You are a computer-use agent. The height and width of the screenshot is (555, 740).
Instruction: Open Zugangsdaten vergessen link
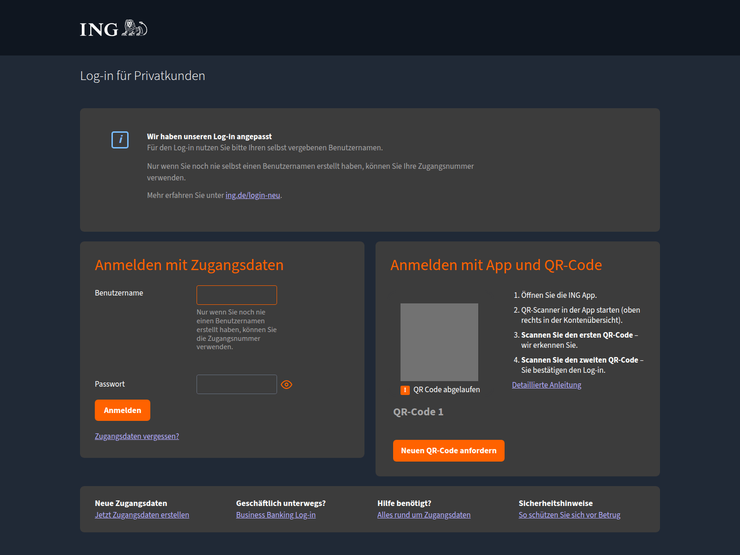coord(137,436)
